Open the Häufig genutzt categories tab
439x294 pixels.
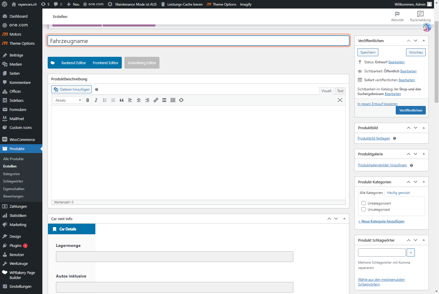pyautogui.click(x=398, y=193)
